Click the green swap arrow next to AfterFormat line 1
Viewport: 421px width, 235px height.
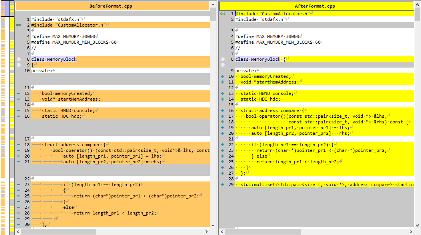pos(223,13)
